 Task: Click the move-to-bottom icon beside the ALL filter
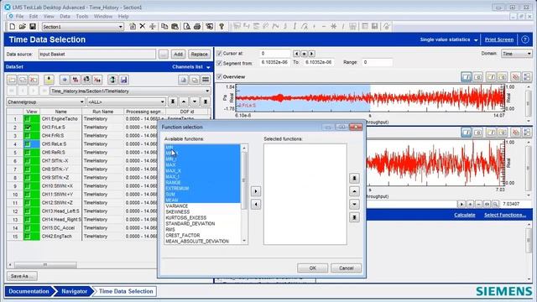[x=205, y=102]
